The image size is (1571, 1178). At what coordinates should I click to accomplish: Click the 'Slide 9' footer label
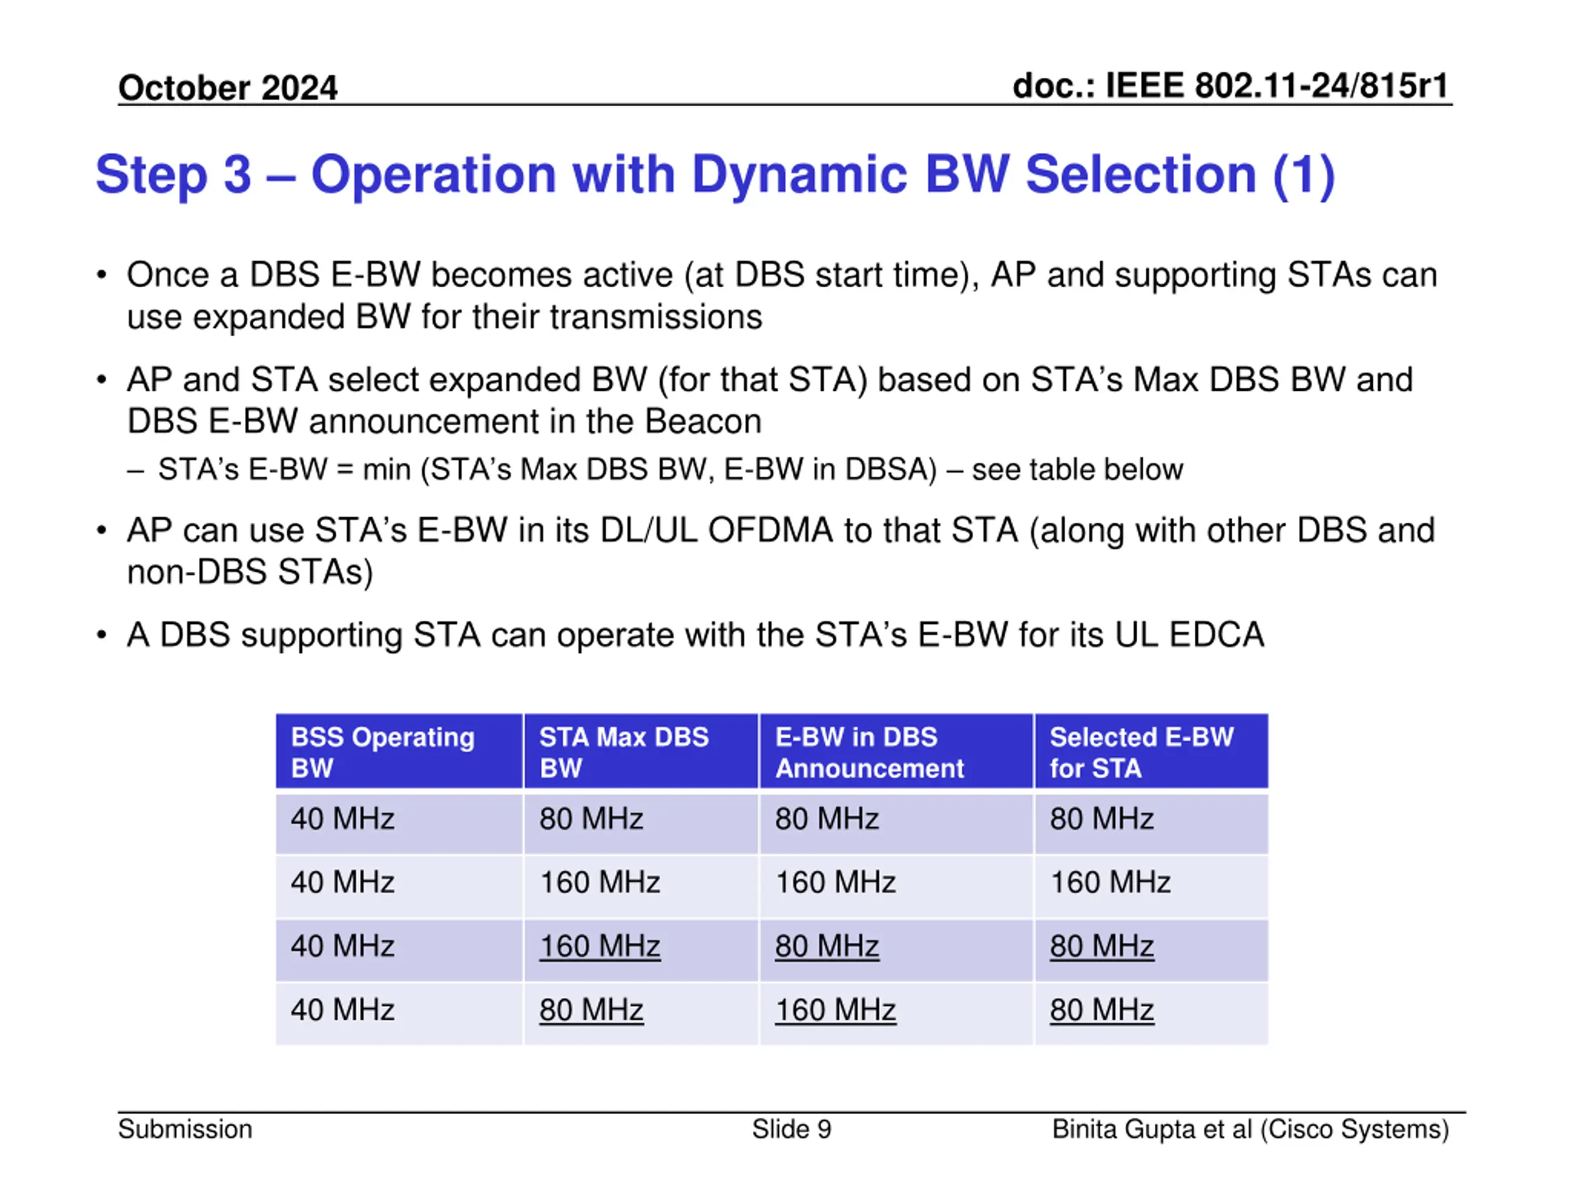(x=791, y=1129)
